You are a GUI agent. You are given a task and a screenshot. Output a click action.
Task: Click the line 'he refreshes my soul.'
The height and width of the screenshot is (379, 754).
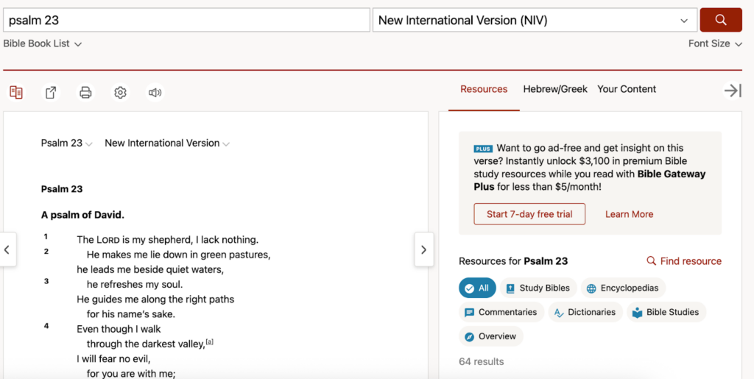pyautogui.click(x=135, y=284)
